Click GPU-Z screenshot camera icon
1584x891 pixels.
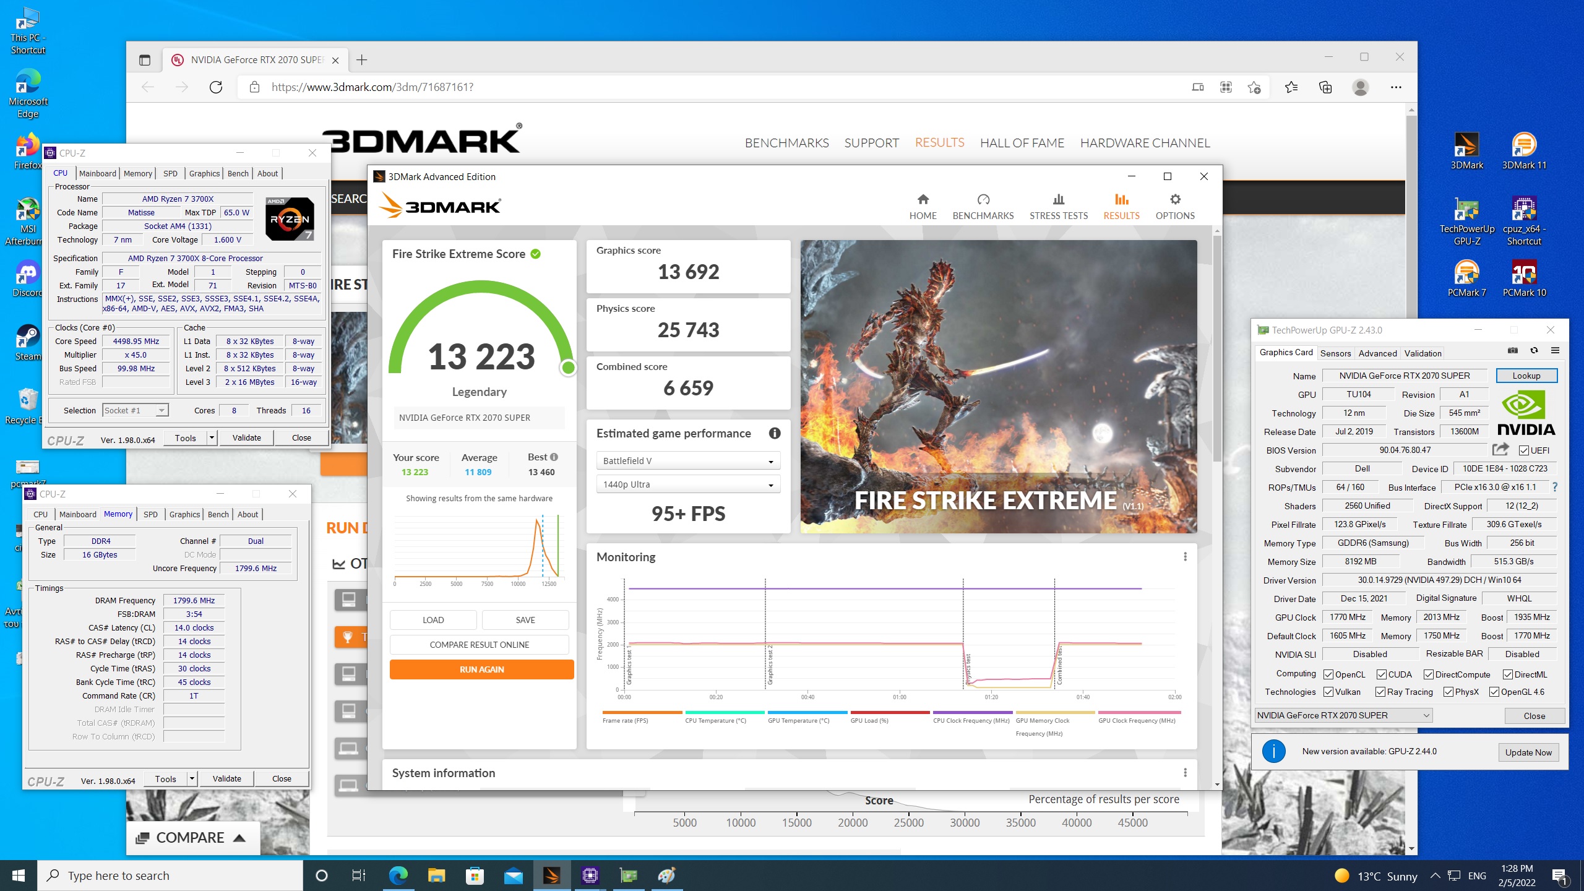point(1512,351)
